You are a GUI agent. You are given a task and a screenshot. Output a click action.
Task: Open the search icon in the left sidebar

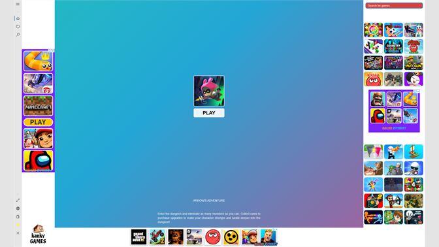tap(18, 35)
